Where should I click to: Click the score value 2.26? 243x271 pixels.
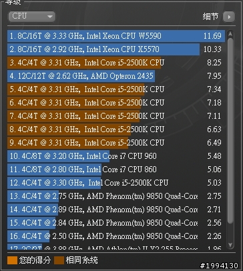(x=214, y=236)
